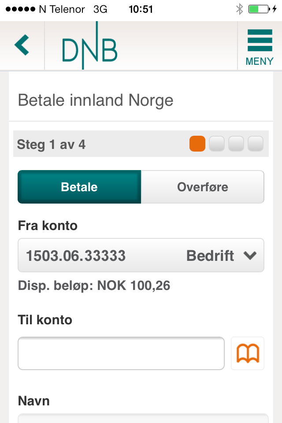This screenshot has width=282, height=423.
Task: Tap the Betale innland Norge heading
Action: [96, 100]
